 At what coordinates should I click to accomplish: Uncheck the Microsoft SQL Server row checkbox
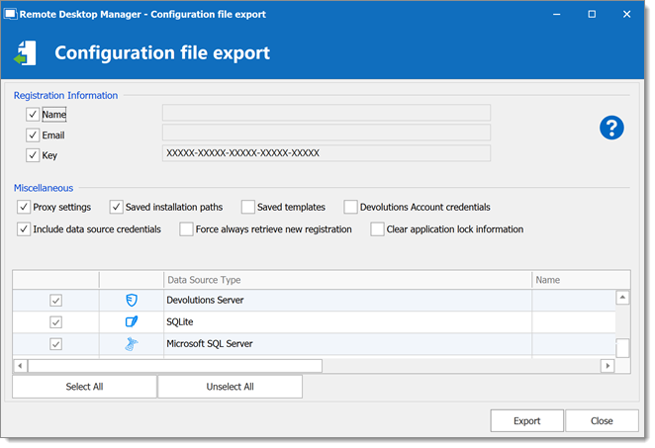click(56, 344)
